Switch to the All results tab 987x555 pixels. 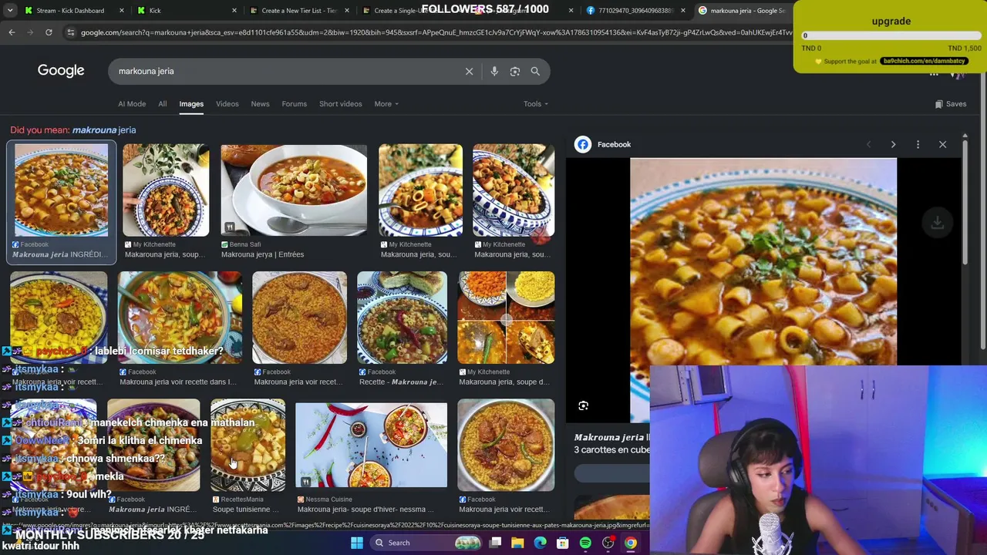[163, 104]
